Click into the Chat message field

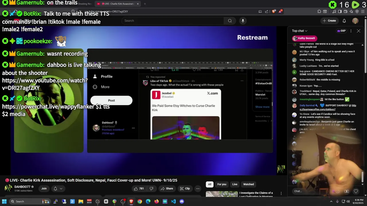pos(313,191)
